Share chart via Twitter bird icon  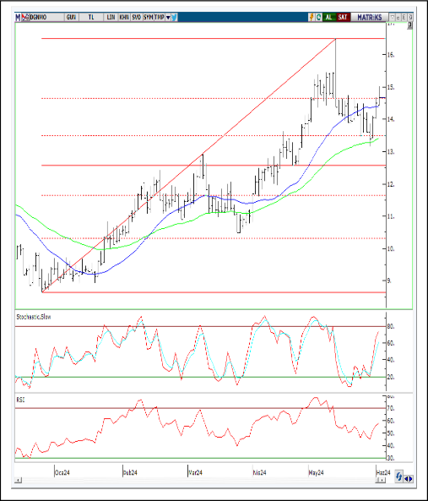point(174,17)
